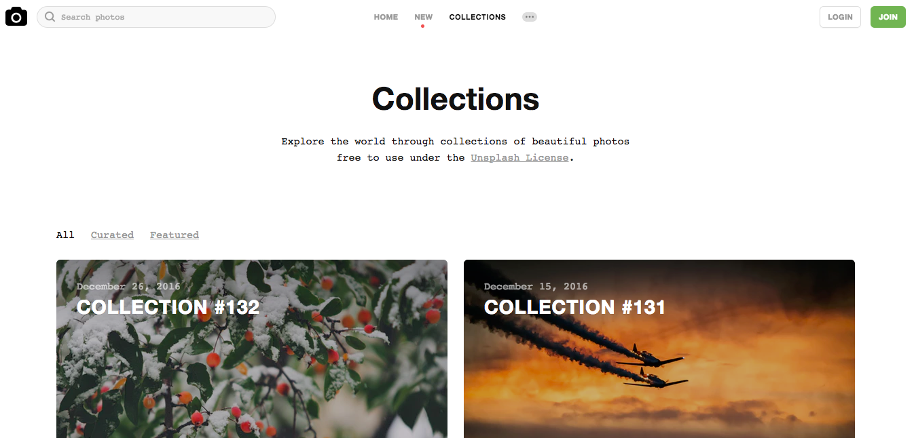Click the green JOIN button
Screen dimensions: 914x438
click(888, 17)
